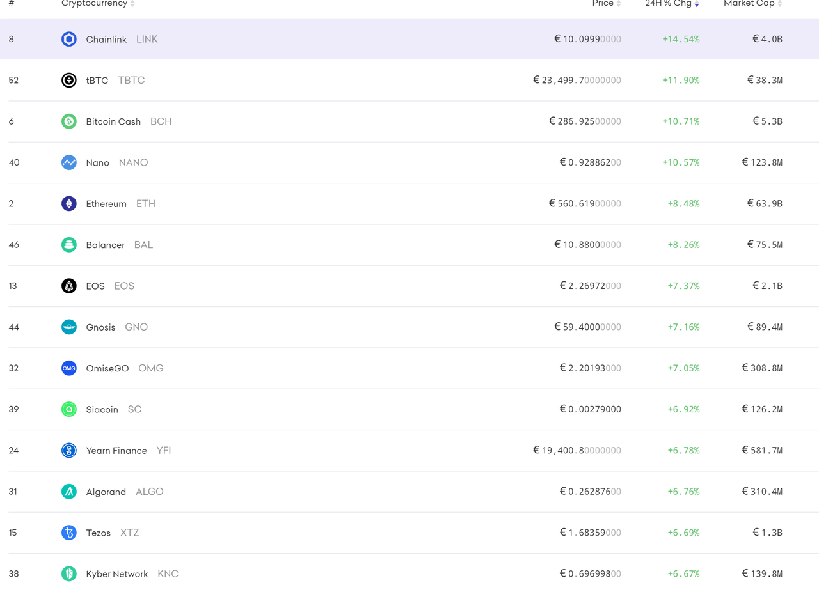Click rank number 13 in EOS row

pos(13,286)
